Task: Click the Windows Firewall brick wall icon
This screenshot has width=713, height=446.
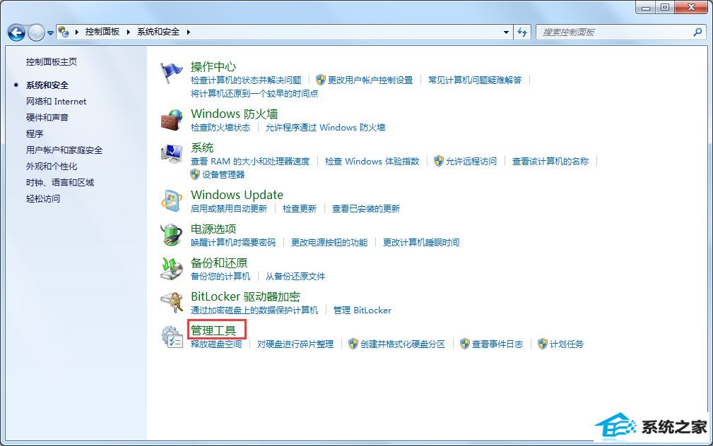Action: (x=172, y=121)
